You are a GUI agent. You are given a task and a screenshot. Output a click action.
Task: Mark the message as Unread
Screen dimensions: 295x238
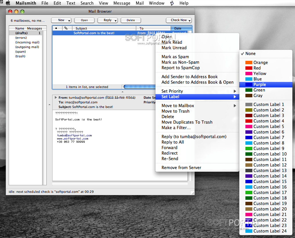174,48
